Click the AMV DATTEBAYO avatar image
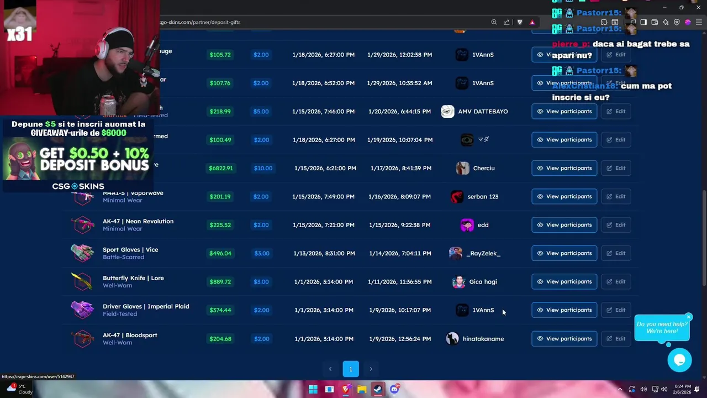Viewport: 707px width, 398px height. click(x=447, y=111)
